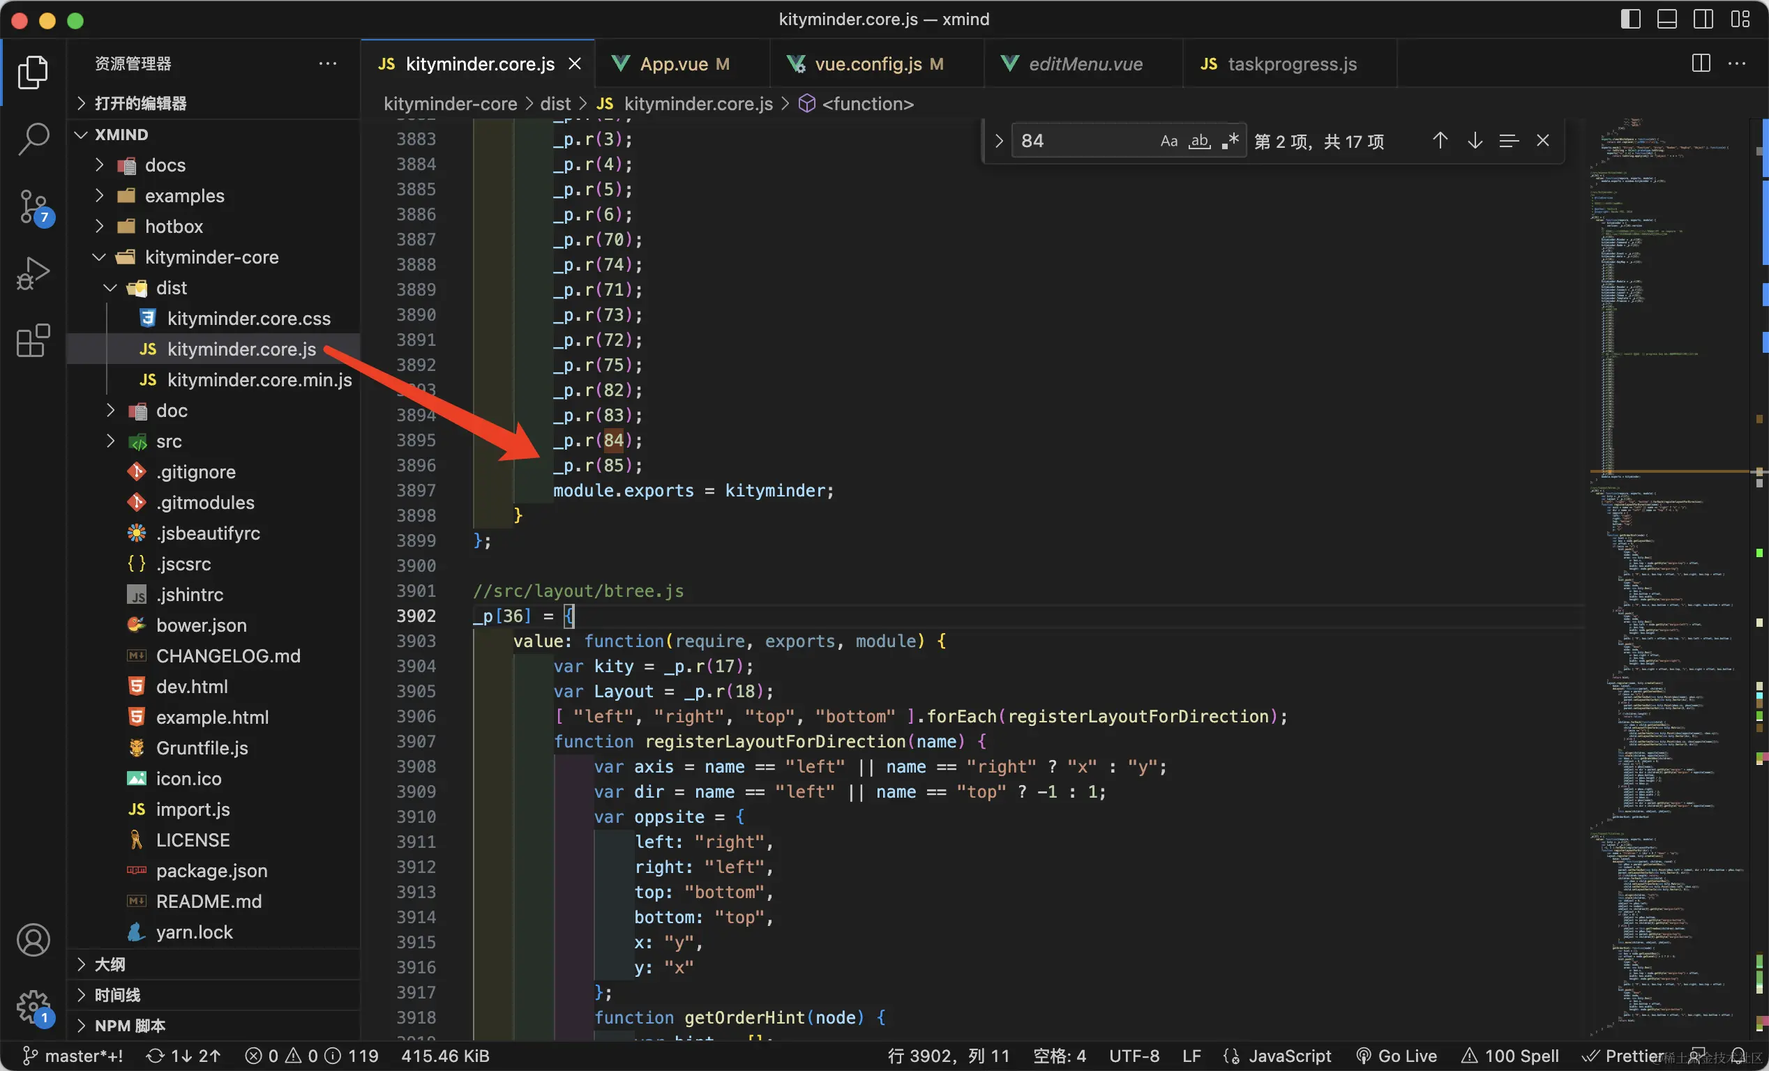Viewport: 1769px width, 1071px height.
Task: Collapse the kityminder-core folder
Action: tap(211, 257)
